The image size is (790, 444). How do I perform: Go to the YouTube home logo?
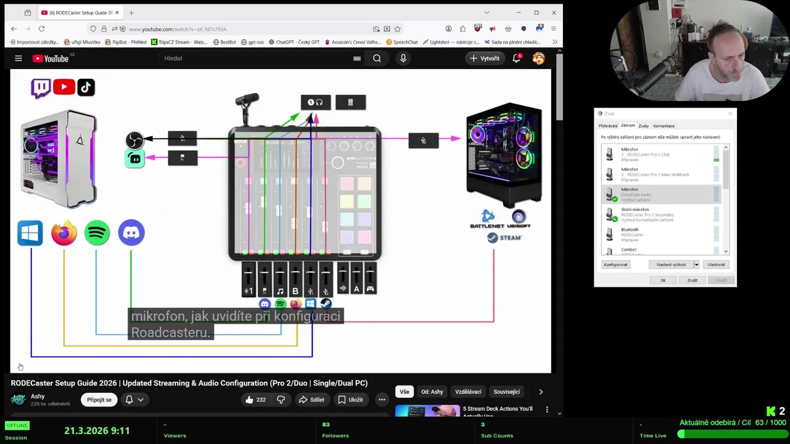point(51,58)
